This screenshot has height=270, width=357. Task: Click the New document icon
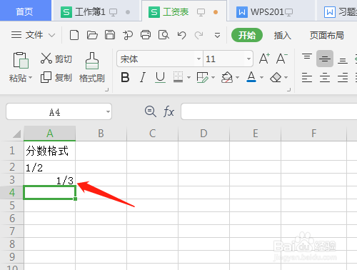74,35
